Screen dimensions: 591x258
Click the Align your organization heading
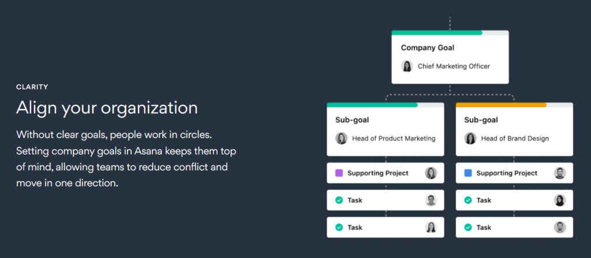tap(107, 108)
